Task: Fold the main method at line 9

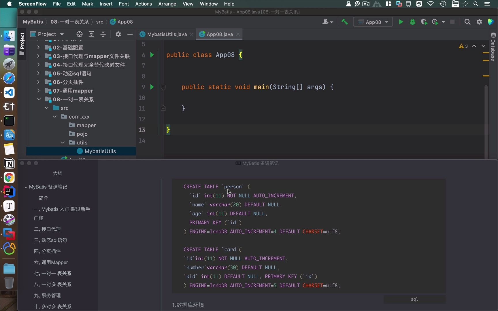Action: click(163, 87)
